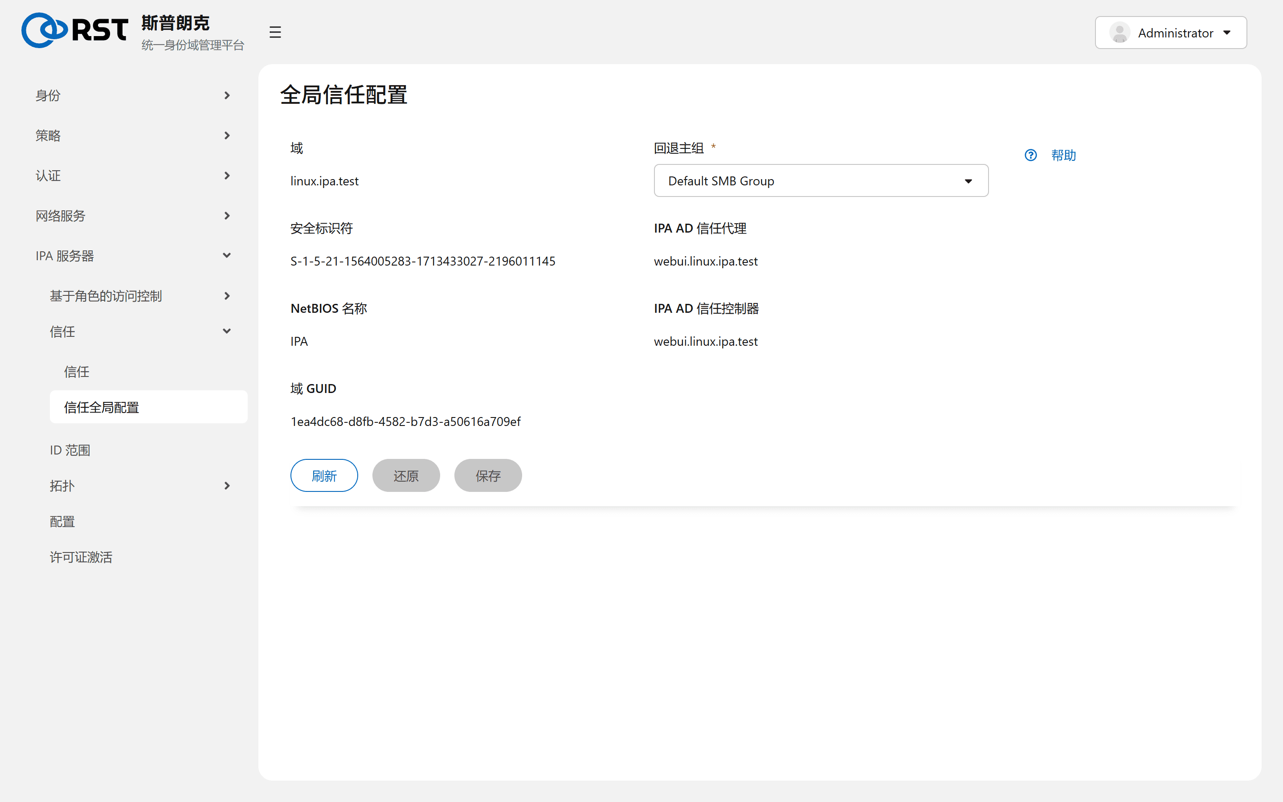
Task: Click the 网络服务 menu label
Action: coord(61,216)
